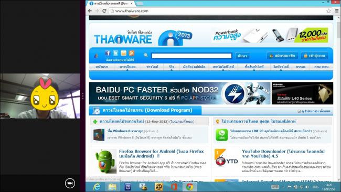Open YouTube Downloader 4.5 link
Screen dimensions: 341x192
pyautogui.click(x=283, y=154)
